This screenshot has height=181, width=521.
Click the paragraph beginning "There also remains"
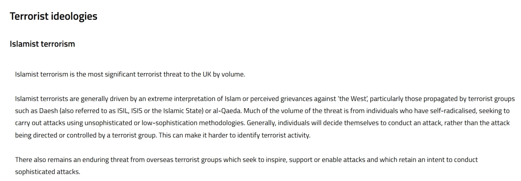(x=246, y=166)
